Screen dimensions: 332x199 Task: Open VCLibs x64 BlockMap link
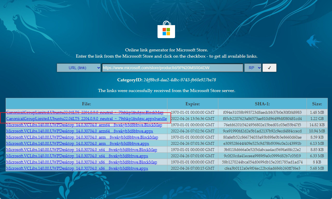point(81,150)
